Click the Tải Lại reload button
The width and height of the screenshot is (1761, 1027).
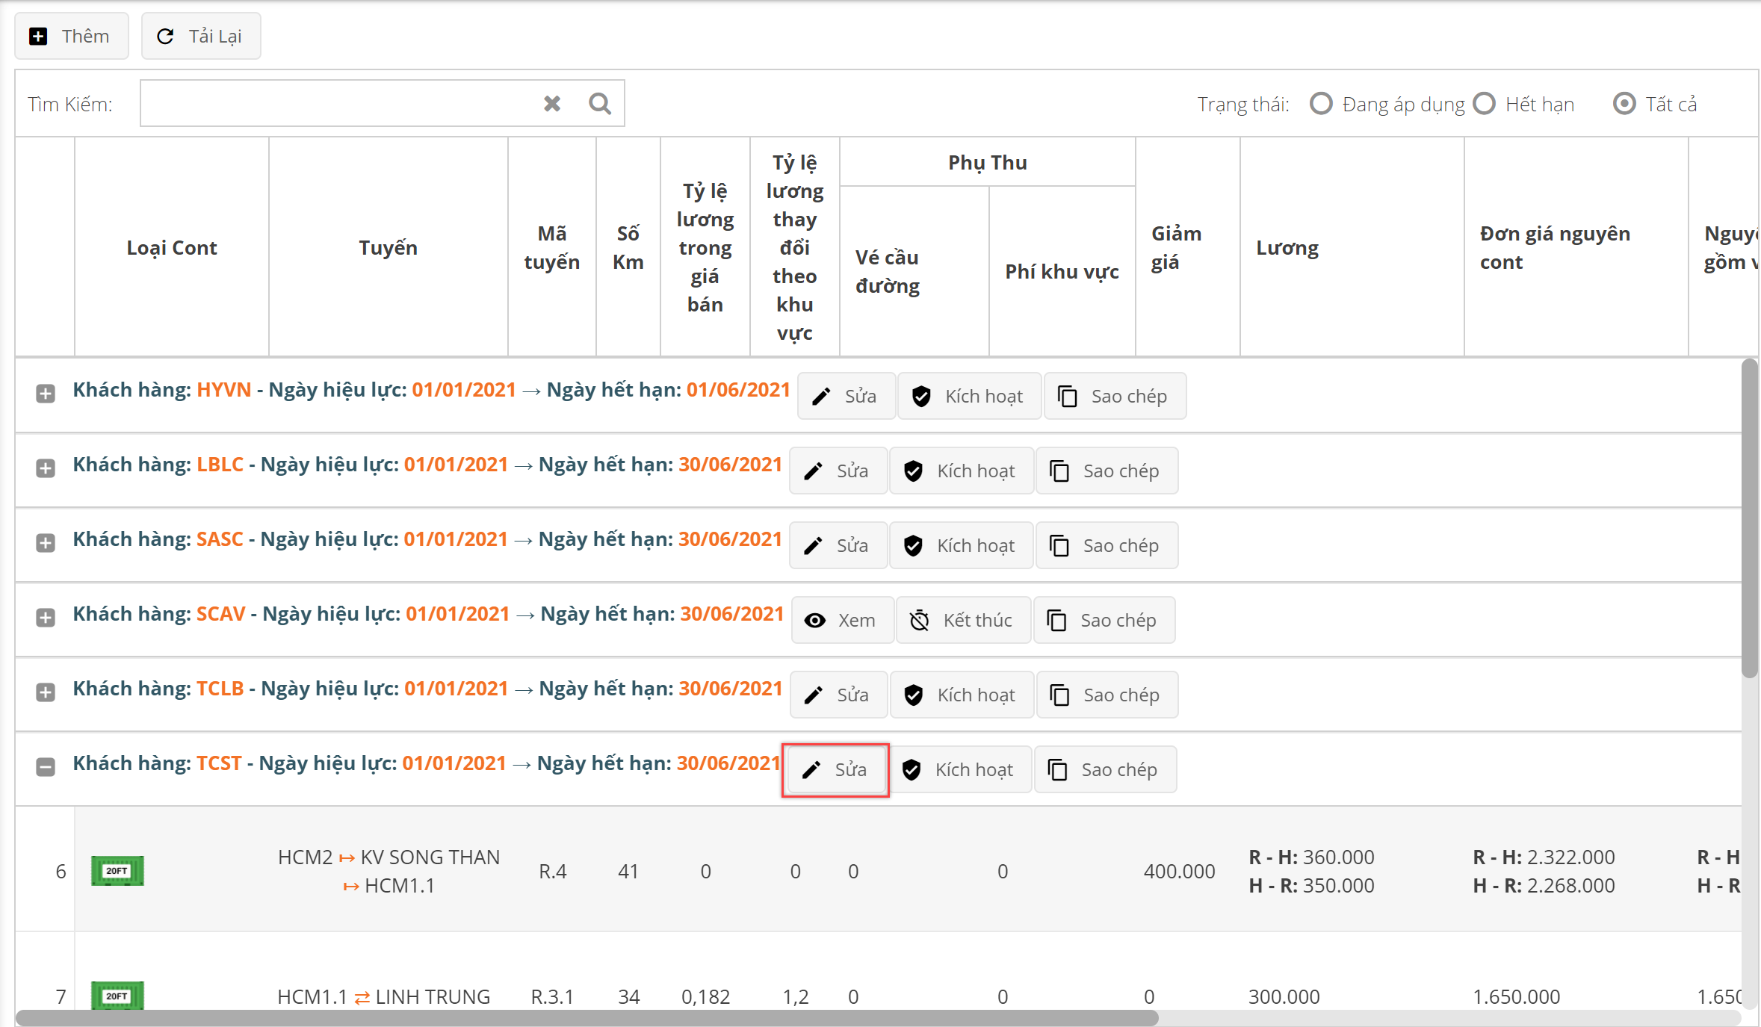pyautogui.click(x=200, y=36)
